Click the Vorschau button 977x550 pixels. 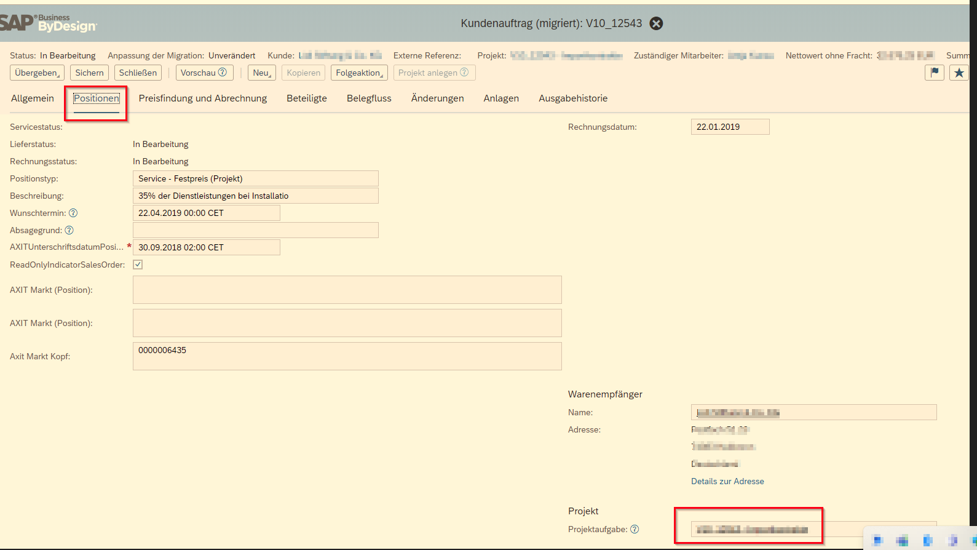pyautogui.click(x=204, y=73)
